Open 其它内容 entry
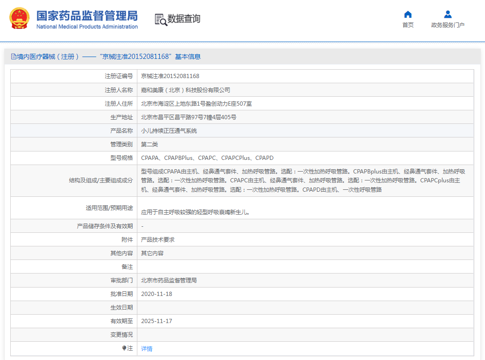This screenshot has width=485, height=360. point(152,253)
